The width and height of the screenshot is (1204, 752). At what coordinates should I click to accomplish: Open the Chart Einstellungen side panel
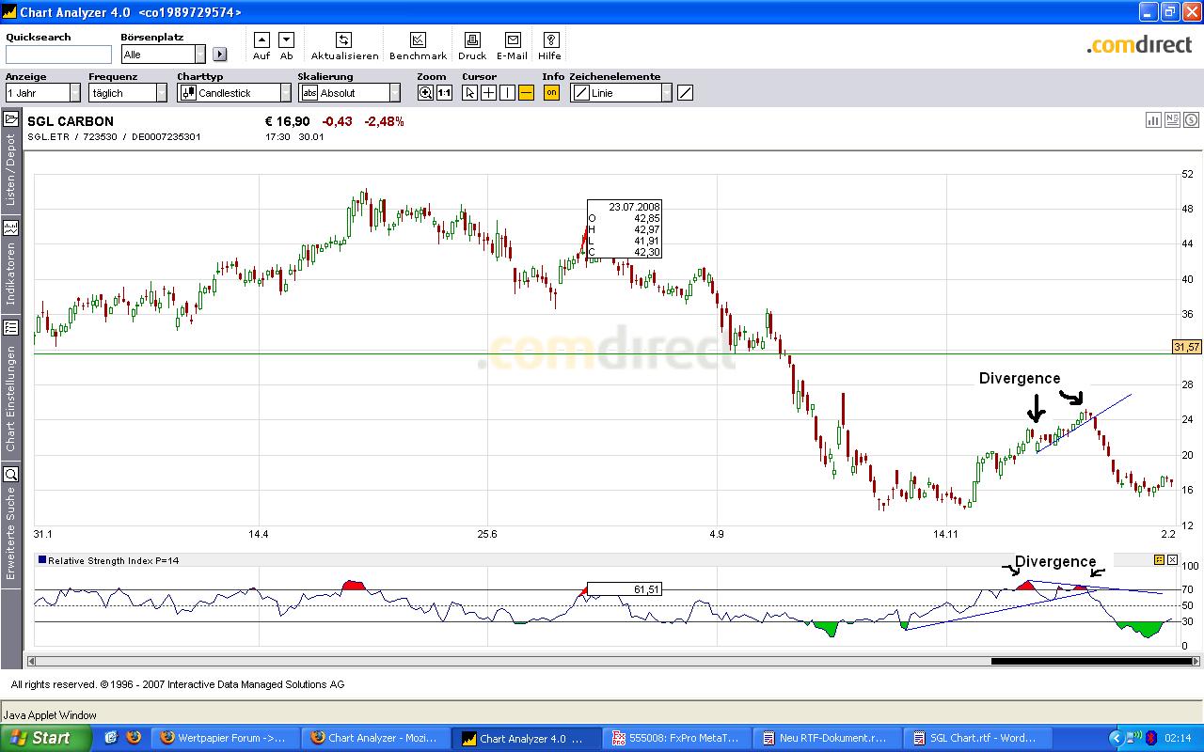[11, 387]
